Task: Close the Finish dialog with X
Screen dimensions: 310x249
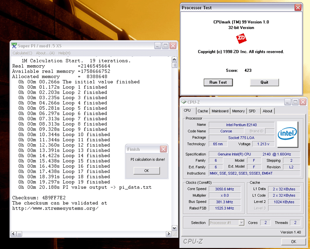Action: point(163,149)
